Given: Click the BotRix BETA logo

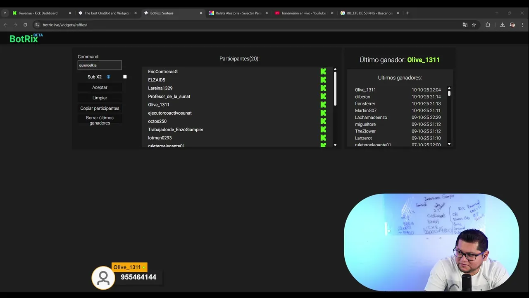Looking at the screenshot, I should tap(26, 38).
